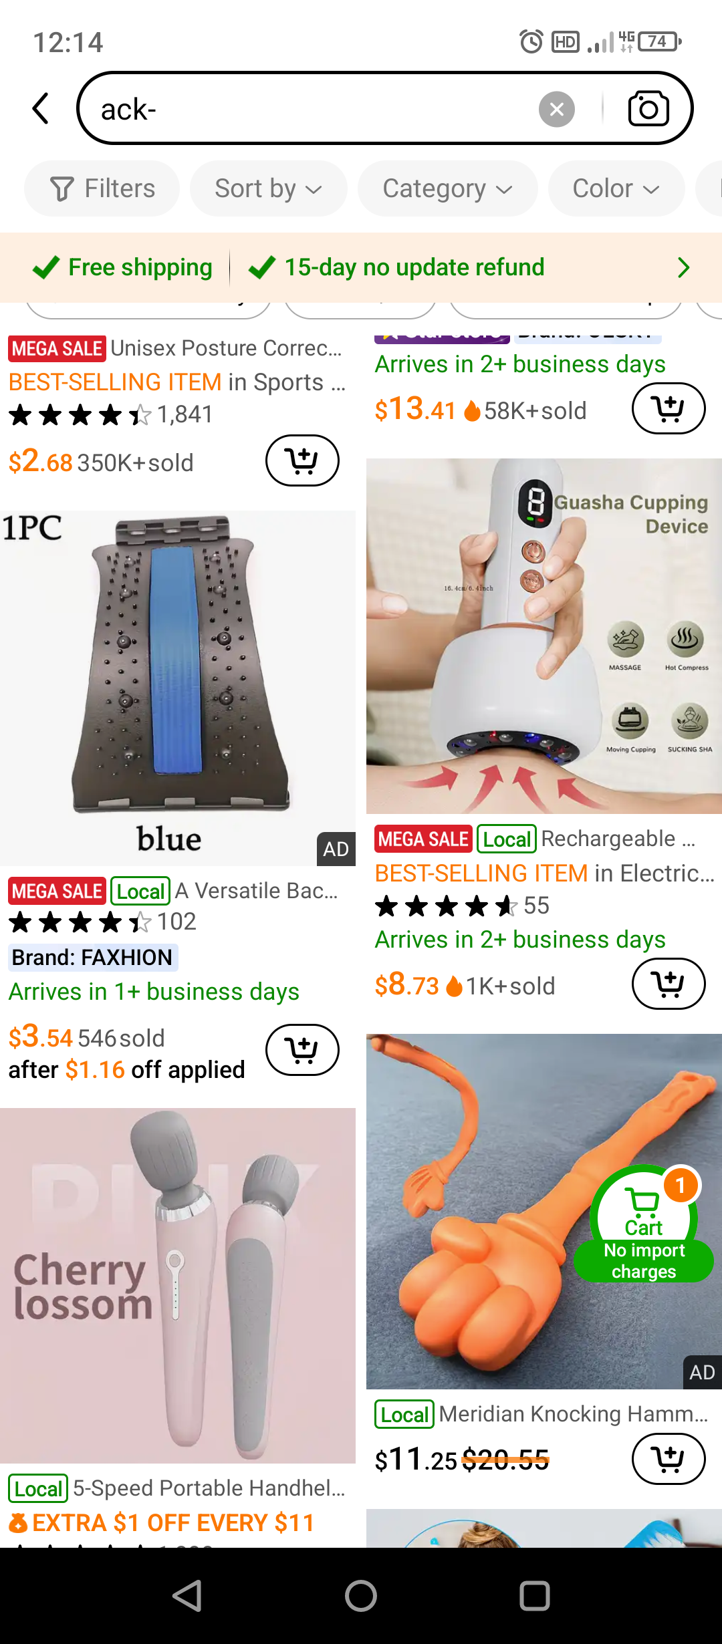
Task: Open Cherry Blossom handheld massager image
Action: click(x=178, y=1286)
